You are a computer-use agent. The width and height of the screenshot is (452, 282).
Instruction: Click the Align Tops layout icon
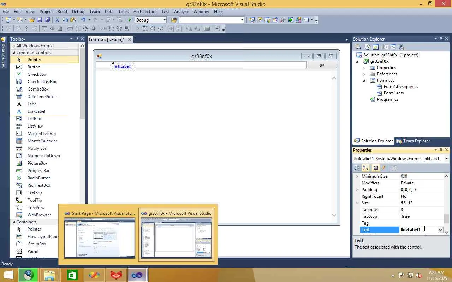44,29
